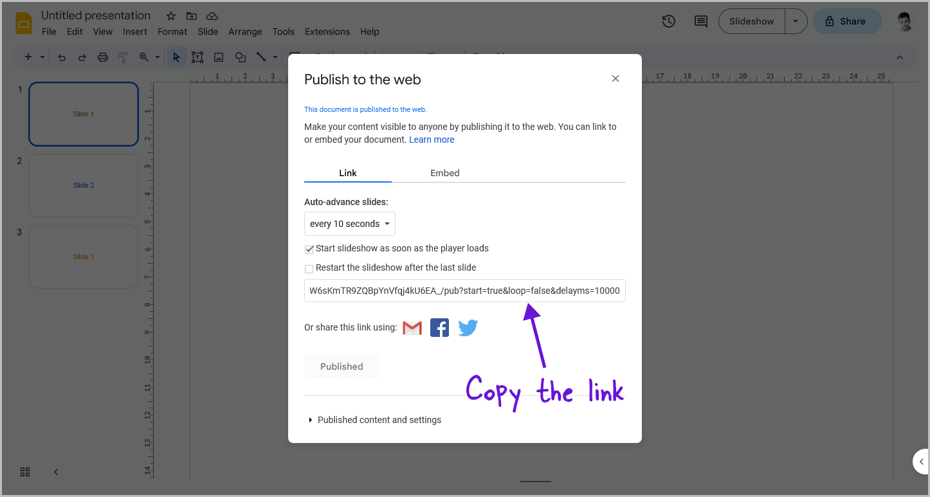Open the comment history icon
The width and height of the screenshot is (930, 497).
pos(700,21)
